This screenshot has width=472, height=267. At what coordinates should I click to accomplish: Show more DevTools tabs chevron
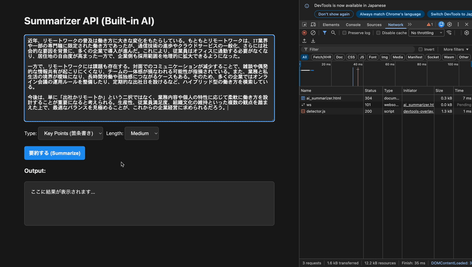409,25
